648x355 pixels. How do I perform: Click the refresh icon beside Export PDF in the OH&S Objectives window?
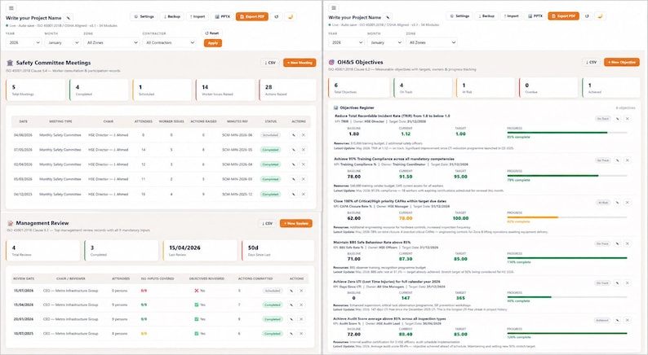[x=588, y=16]
